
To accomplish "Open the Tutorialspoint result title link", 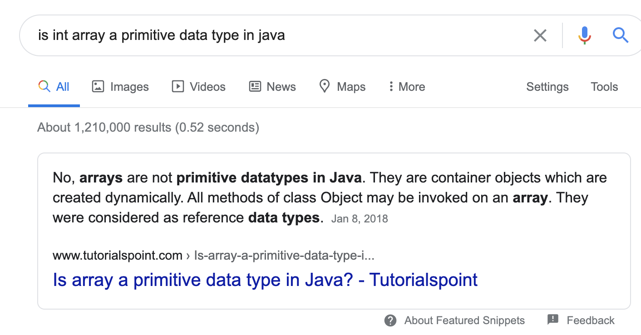I will [265, 280].
